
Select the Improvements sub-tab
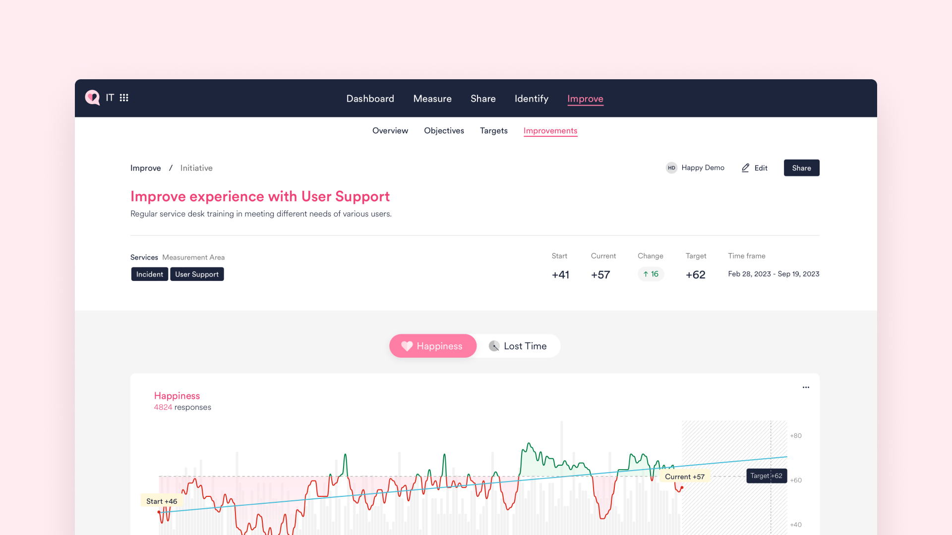point(550,131)
